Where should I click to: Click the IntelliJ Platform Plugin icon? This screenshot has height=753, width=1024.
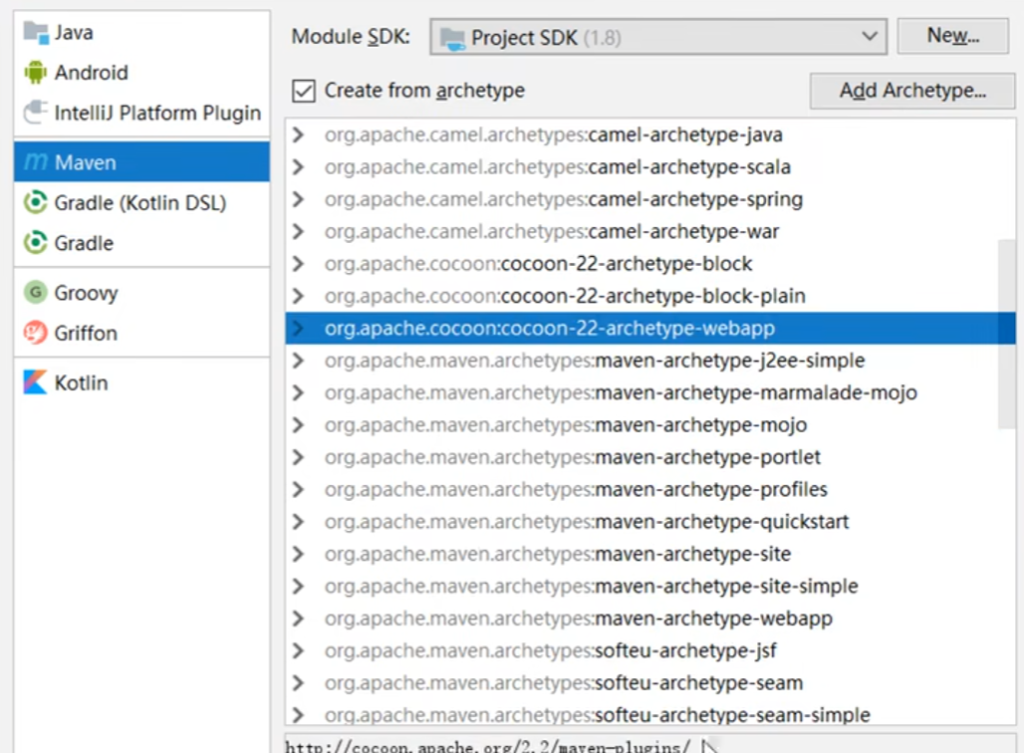point(36,113)
